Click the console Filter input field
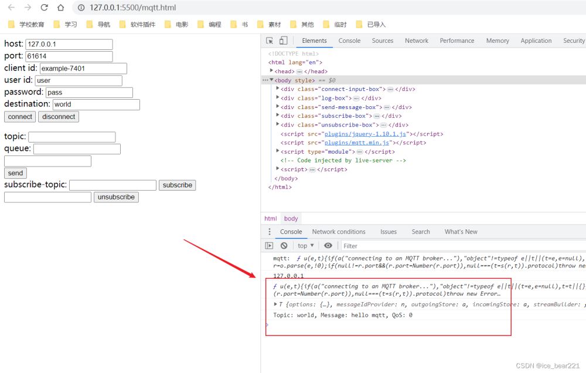 [x=410, y=246]
